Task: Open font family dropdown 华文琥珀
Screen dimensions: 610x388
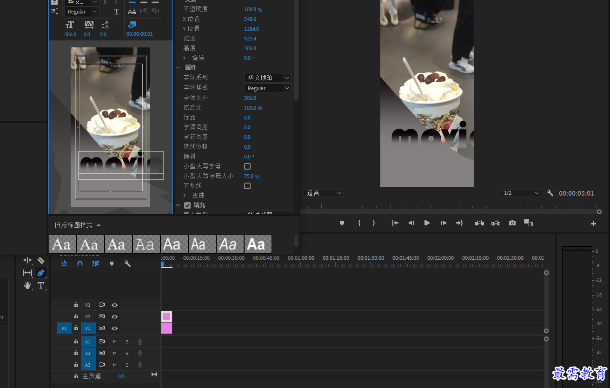Action: pos(268,78)
